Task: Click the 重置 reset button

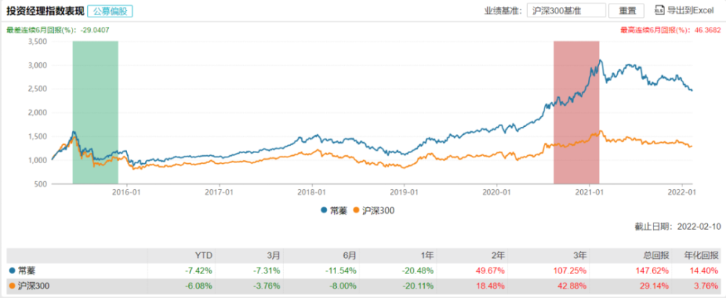Action: click(x=627, y=10)
